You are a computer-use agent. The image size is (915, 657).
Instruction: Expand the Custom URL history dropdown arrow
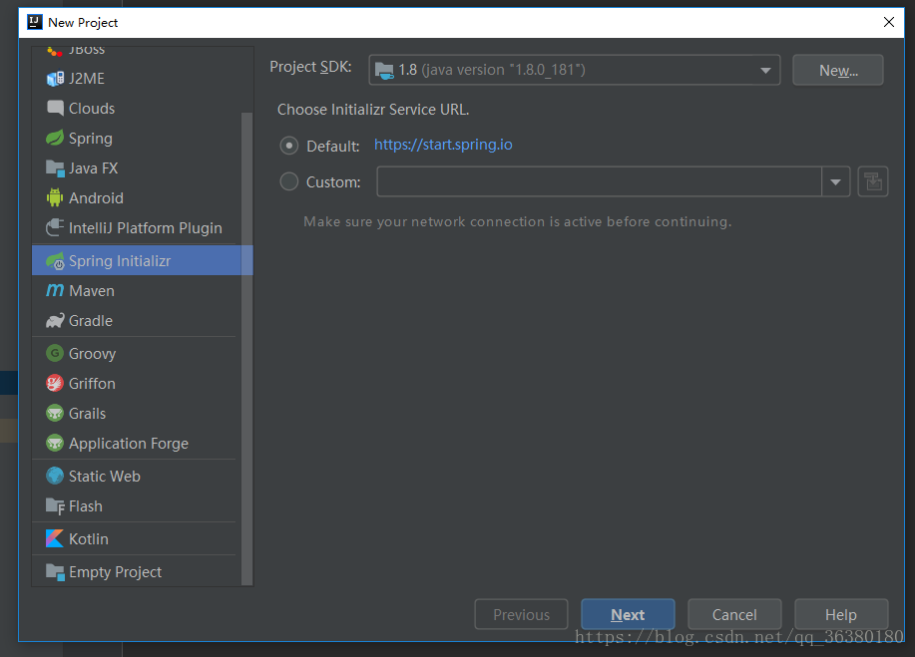coord(835,181)
